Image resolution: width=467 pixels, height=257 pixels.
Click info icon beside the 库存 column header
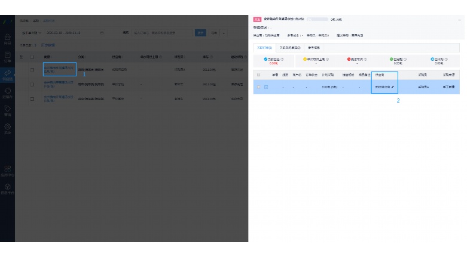(211, 57)
